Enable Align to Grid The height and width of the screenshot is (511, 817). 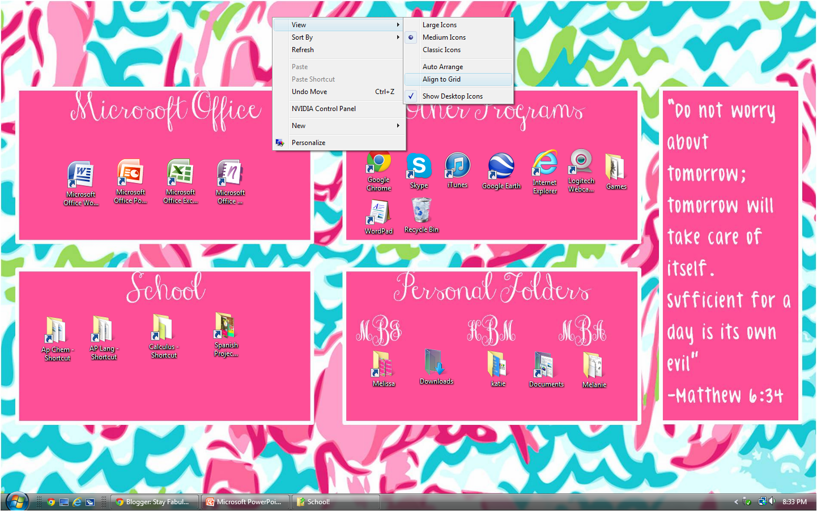coord(441,79)
